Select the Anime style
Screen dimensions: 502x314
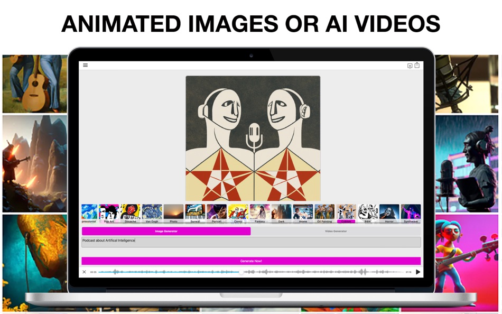point(303,214)
